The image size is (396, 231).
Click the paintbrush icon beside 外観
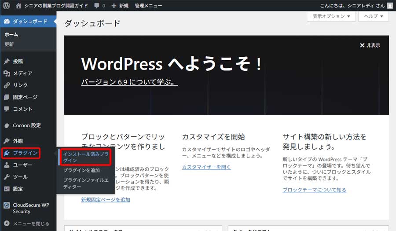[x=7, y=141]
